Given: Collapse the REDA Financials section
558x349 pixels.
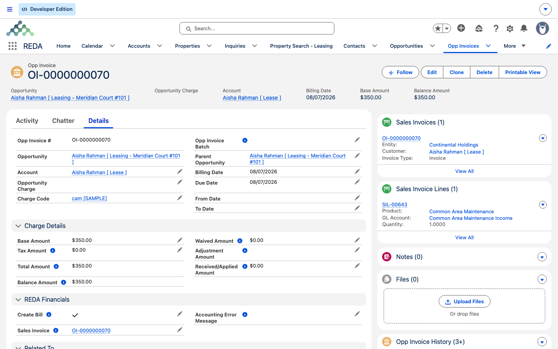Looking at the screenshot, I should (x=18, y=299).
